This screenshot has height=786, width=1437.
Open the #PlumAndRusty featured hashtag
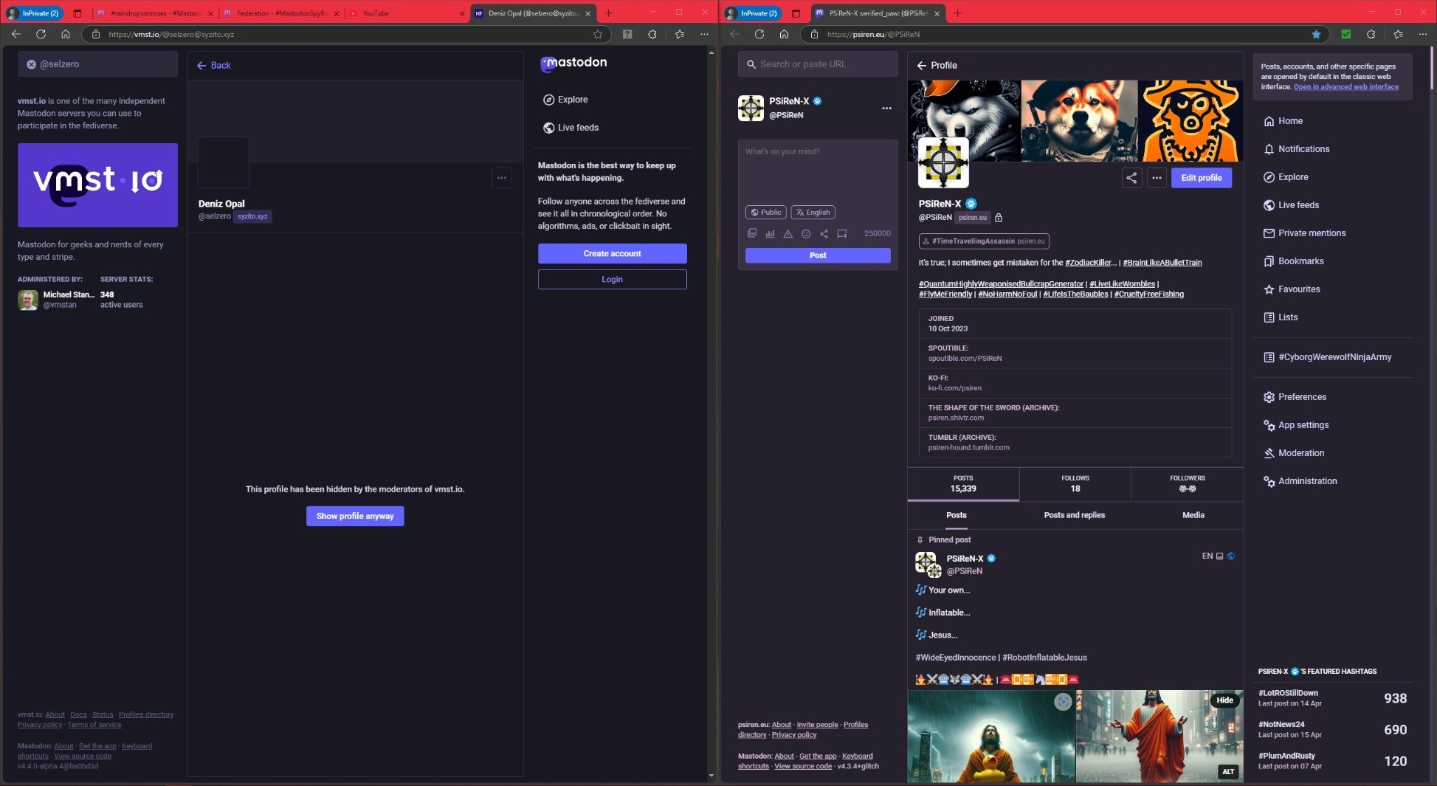pyautogui.click(x=1286, y=756)
